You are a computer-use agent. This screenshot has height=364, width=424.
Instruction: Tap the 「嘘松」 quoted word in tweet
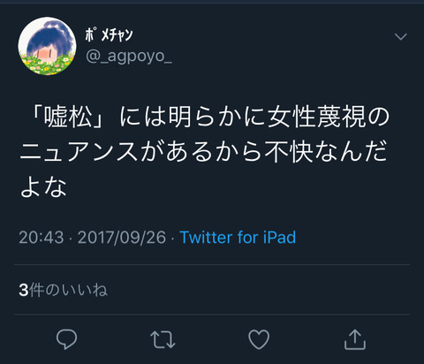click(x=67, y=118)
